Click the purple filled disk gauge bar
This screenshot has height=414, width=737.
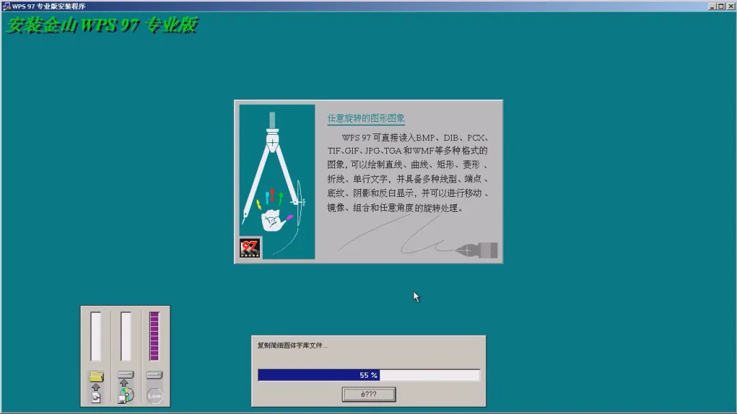pyautogui.click(x=154, y=336)
